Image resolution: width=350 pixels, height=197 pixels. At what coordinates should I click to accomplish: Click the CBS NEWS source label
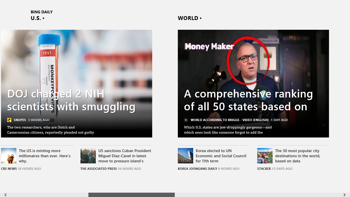coord(9,169)
